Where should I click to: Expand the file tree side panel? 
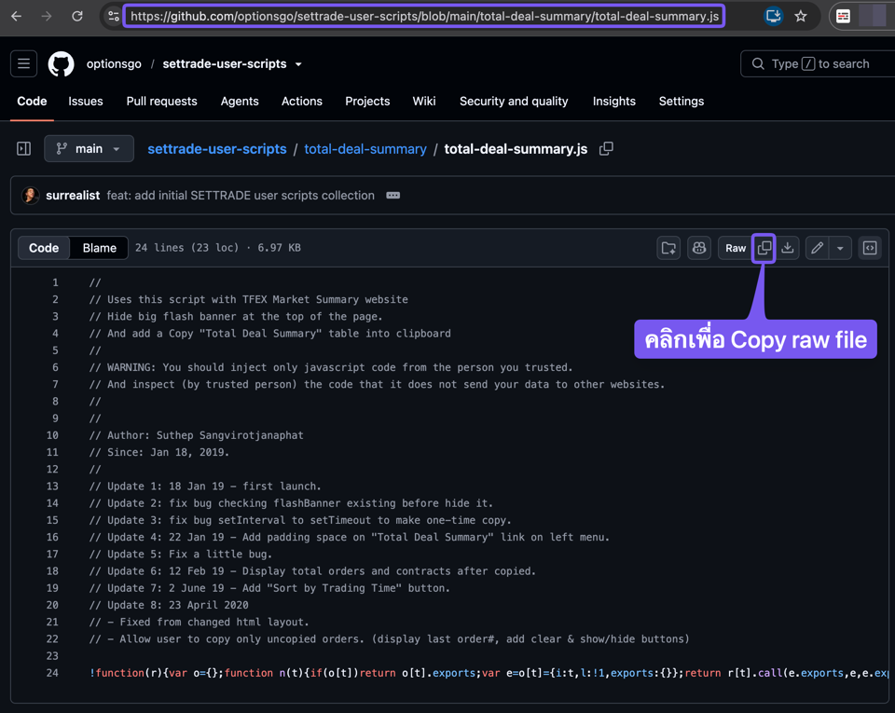(x=23, y=148)
